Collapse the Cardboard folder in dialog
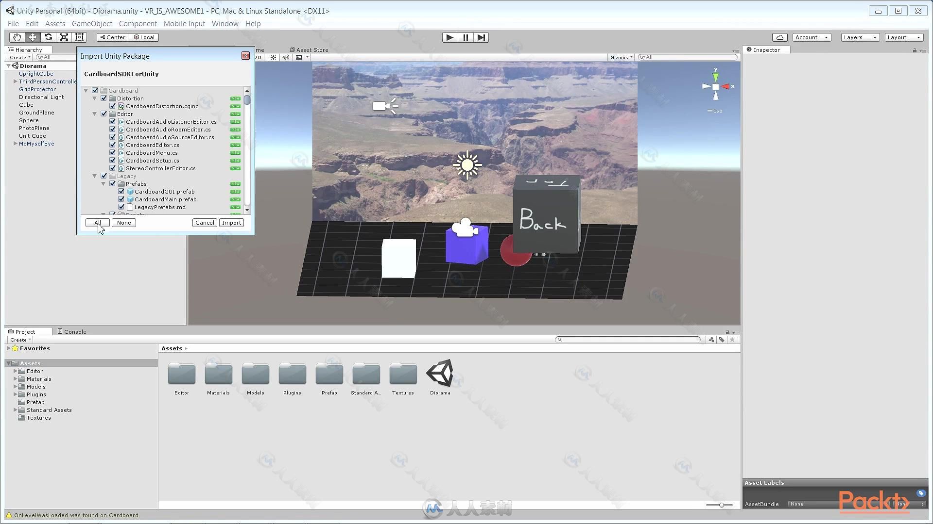This screenshot has width=933, height=524. pos(86,91)
